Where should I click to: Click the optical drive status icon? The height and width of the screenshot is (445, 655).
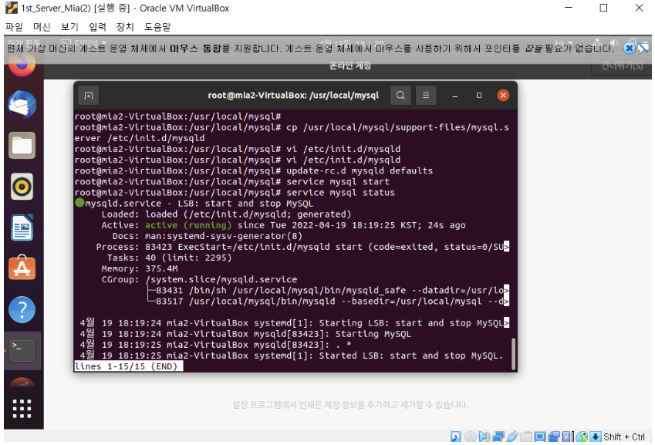coord(471,437)
